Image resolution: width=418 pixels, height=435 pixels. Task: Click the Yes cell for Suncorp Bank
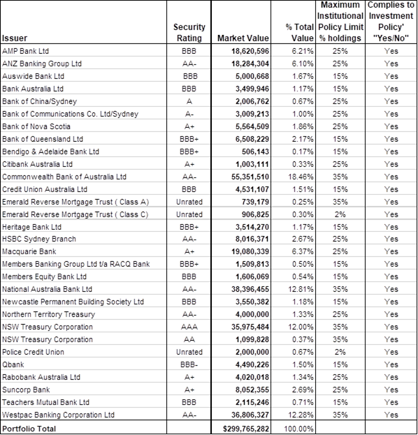[391, 390]
